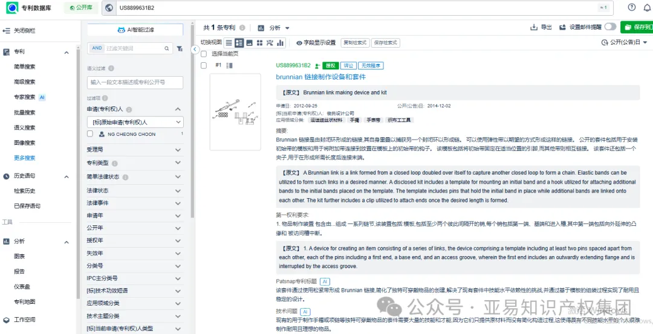Switch to grid tile view icon

pyautogui.click(x=259, y=42)
